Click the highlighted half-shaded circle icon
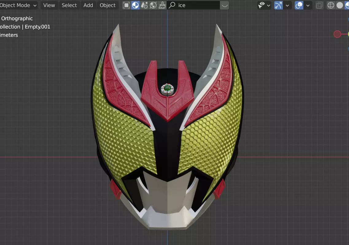 (135, 5)
